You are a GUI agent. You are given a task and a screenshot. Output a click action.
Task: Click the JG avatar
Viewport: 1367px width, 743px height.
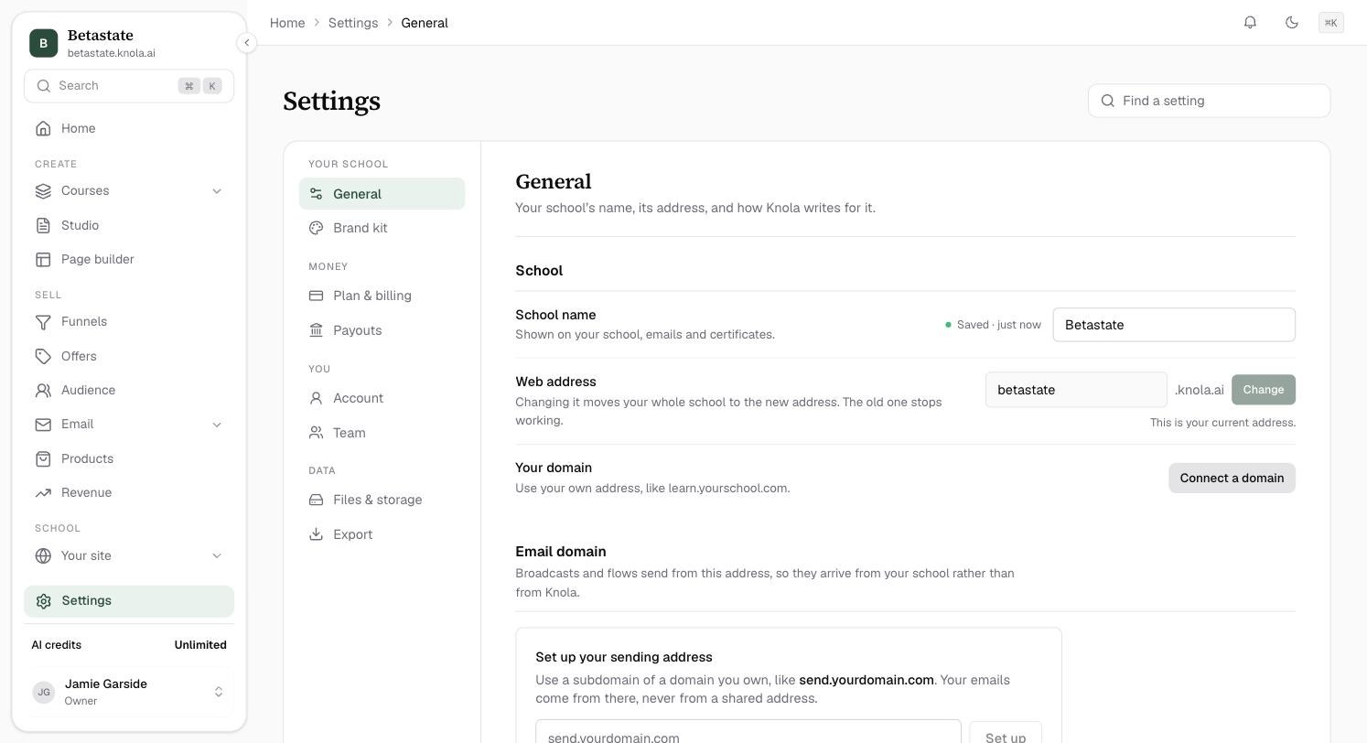pyautogui.click(x=44, y=692)
